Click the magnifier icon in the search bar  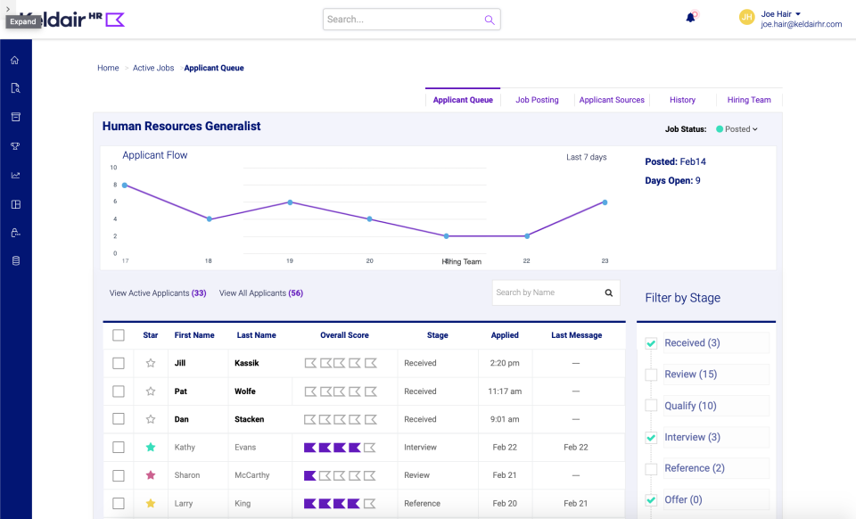(489, 19)
